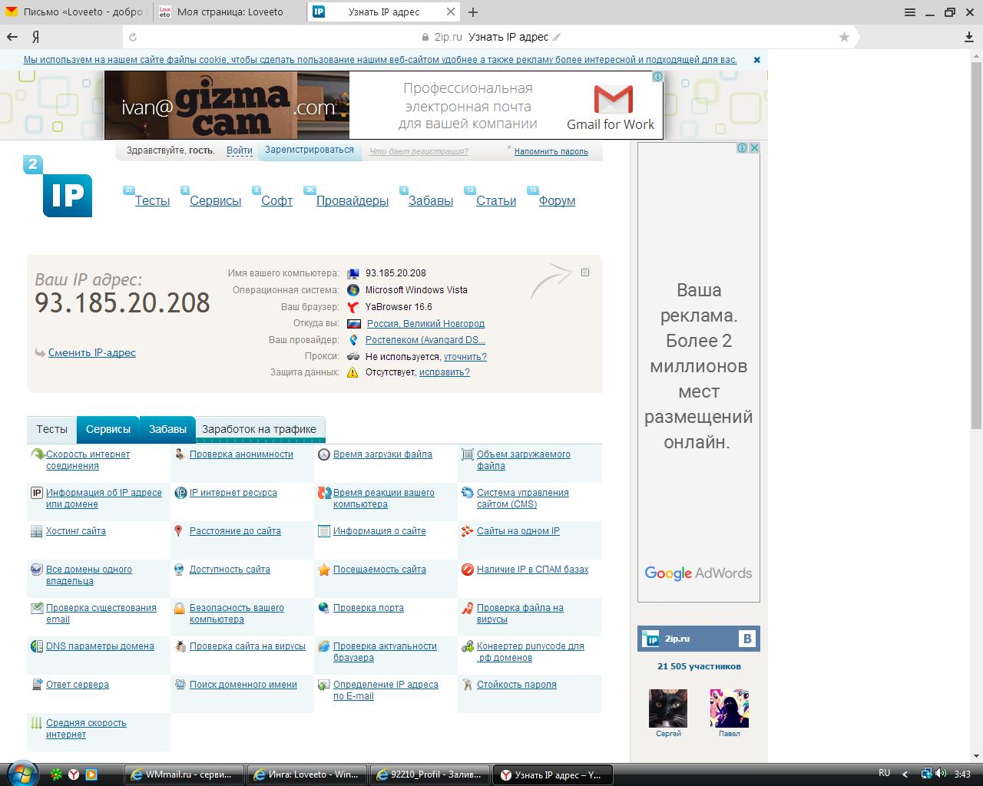Open 'Тесты' in top navigation
This screenshot has height=786, width=983.
[152, 200]
